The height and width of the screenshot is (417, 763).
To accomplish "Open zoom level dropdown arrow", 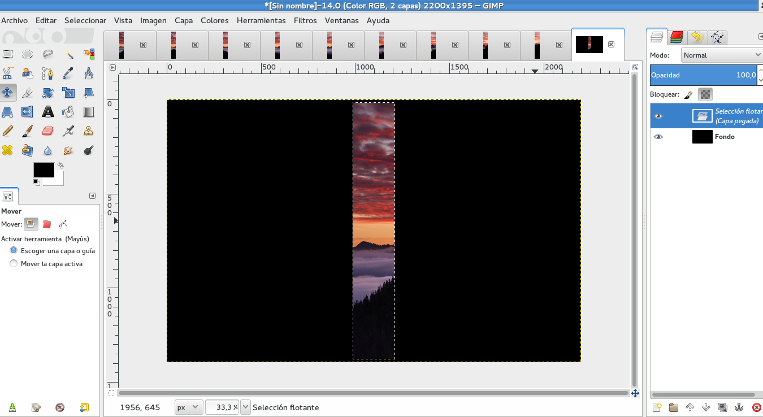I will [245, 407].
